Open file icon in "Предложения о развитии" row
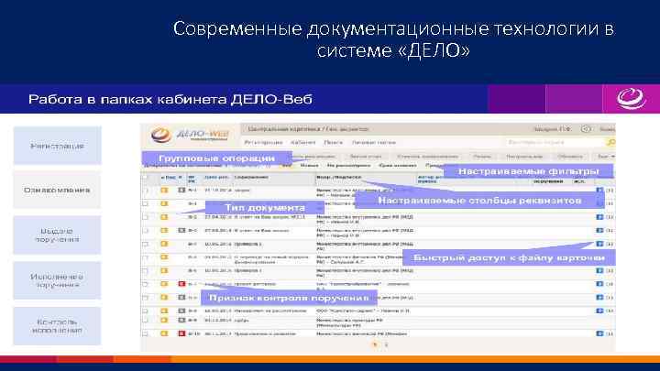This screenshot has height=371, width=660. pos(599,333)
